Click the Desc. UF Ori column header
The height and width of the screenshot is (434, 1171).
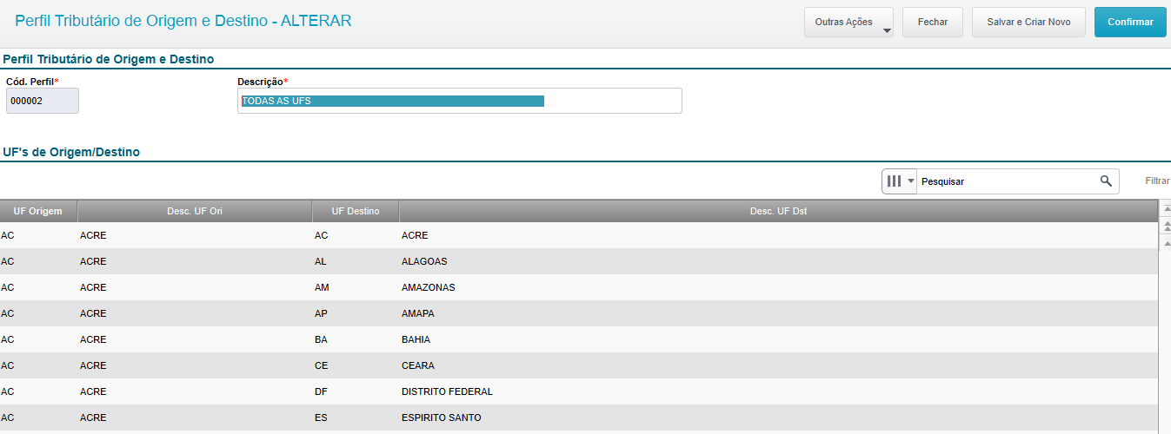coord(195,211)
